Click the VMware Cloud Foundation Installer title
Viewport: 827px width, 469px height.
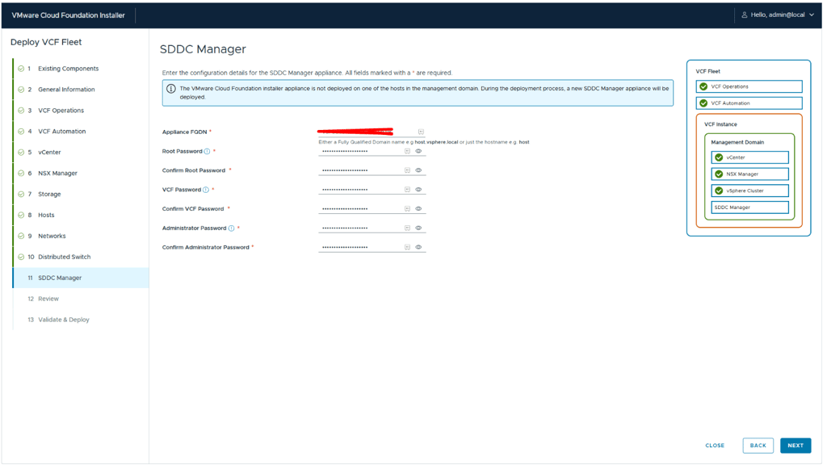pos(68,15)
